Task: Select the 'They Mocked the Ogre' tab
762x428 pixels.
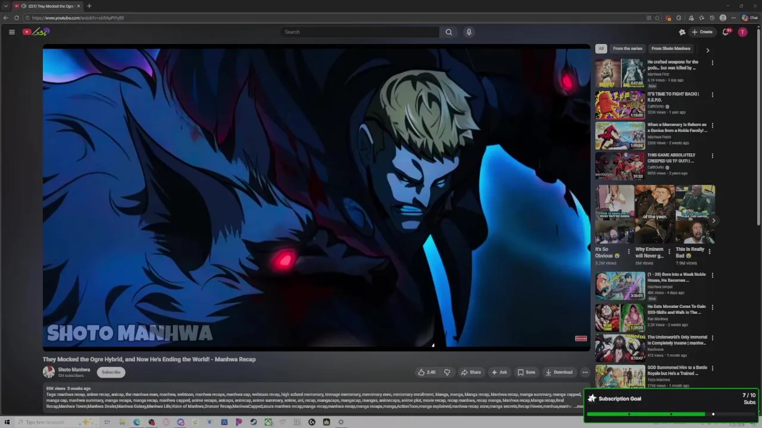Action: point(48,6)
